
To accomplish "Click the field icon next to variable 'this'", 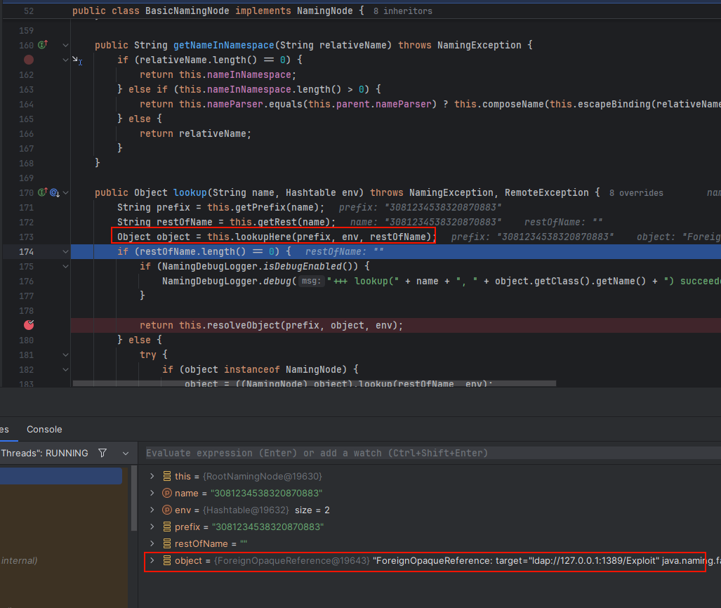I will 167,477.
